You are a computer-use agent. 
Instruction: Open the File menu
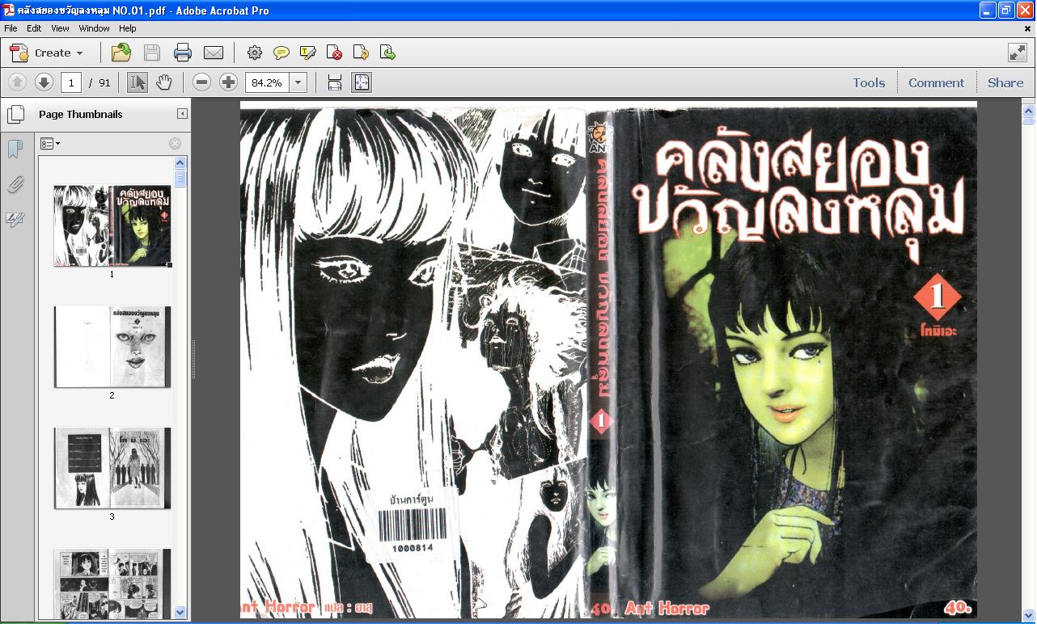(11, 28)
